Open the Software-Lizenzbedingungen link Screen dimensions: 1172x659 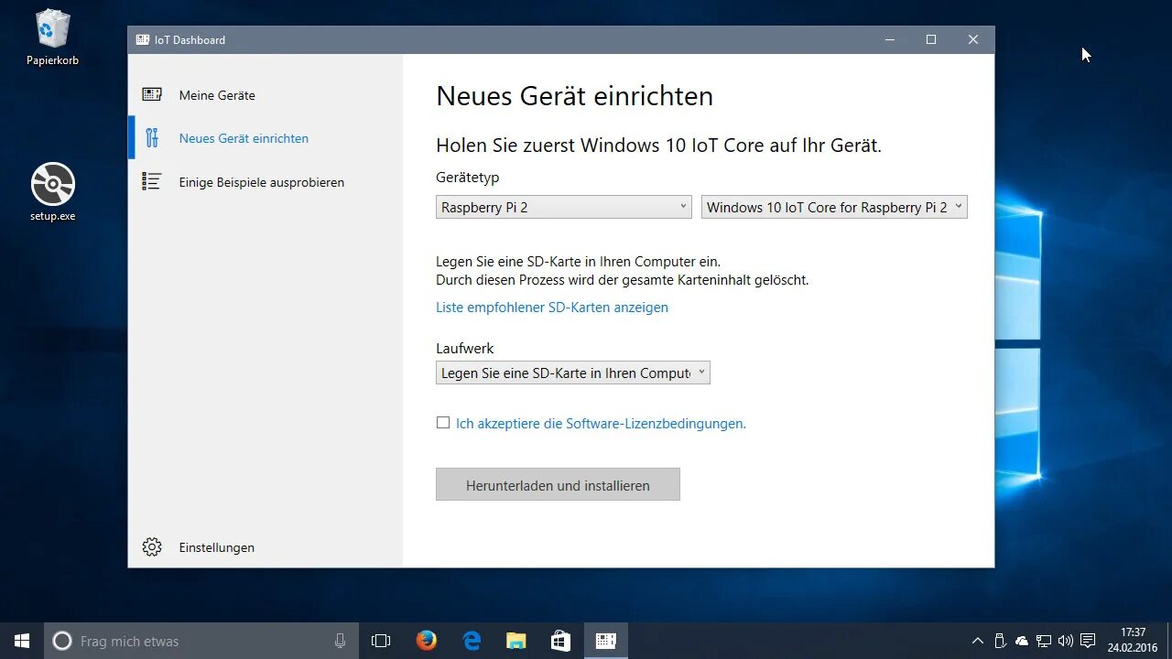[x=601, y=423]
